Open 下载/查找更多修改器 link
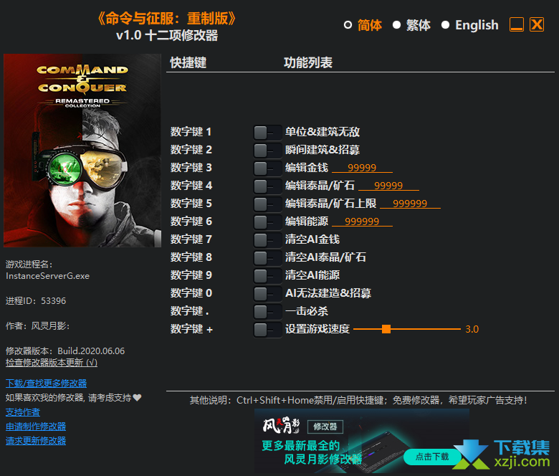This screenshot has width=559, height=476. (46, 384)
